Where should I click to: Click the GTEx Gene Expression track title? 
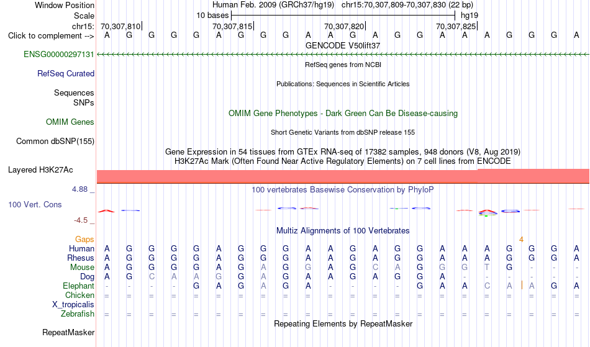pos(343,152)
